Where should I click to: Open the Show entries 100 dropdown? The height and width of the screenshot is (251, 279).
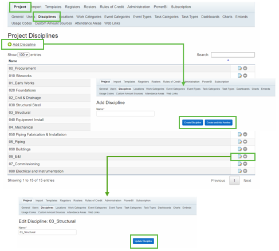pyautogui.click(x=23, y=55)
